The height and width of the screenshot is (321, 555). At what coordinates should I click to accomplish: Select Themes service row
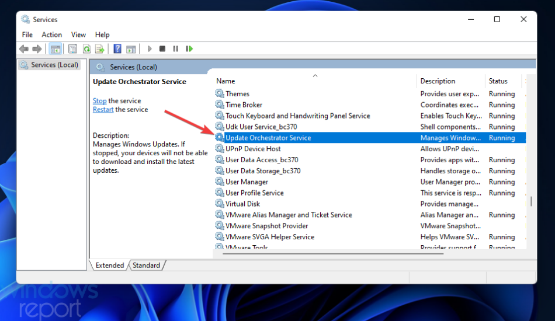click(370, 94)
